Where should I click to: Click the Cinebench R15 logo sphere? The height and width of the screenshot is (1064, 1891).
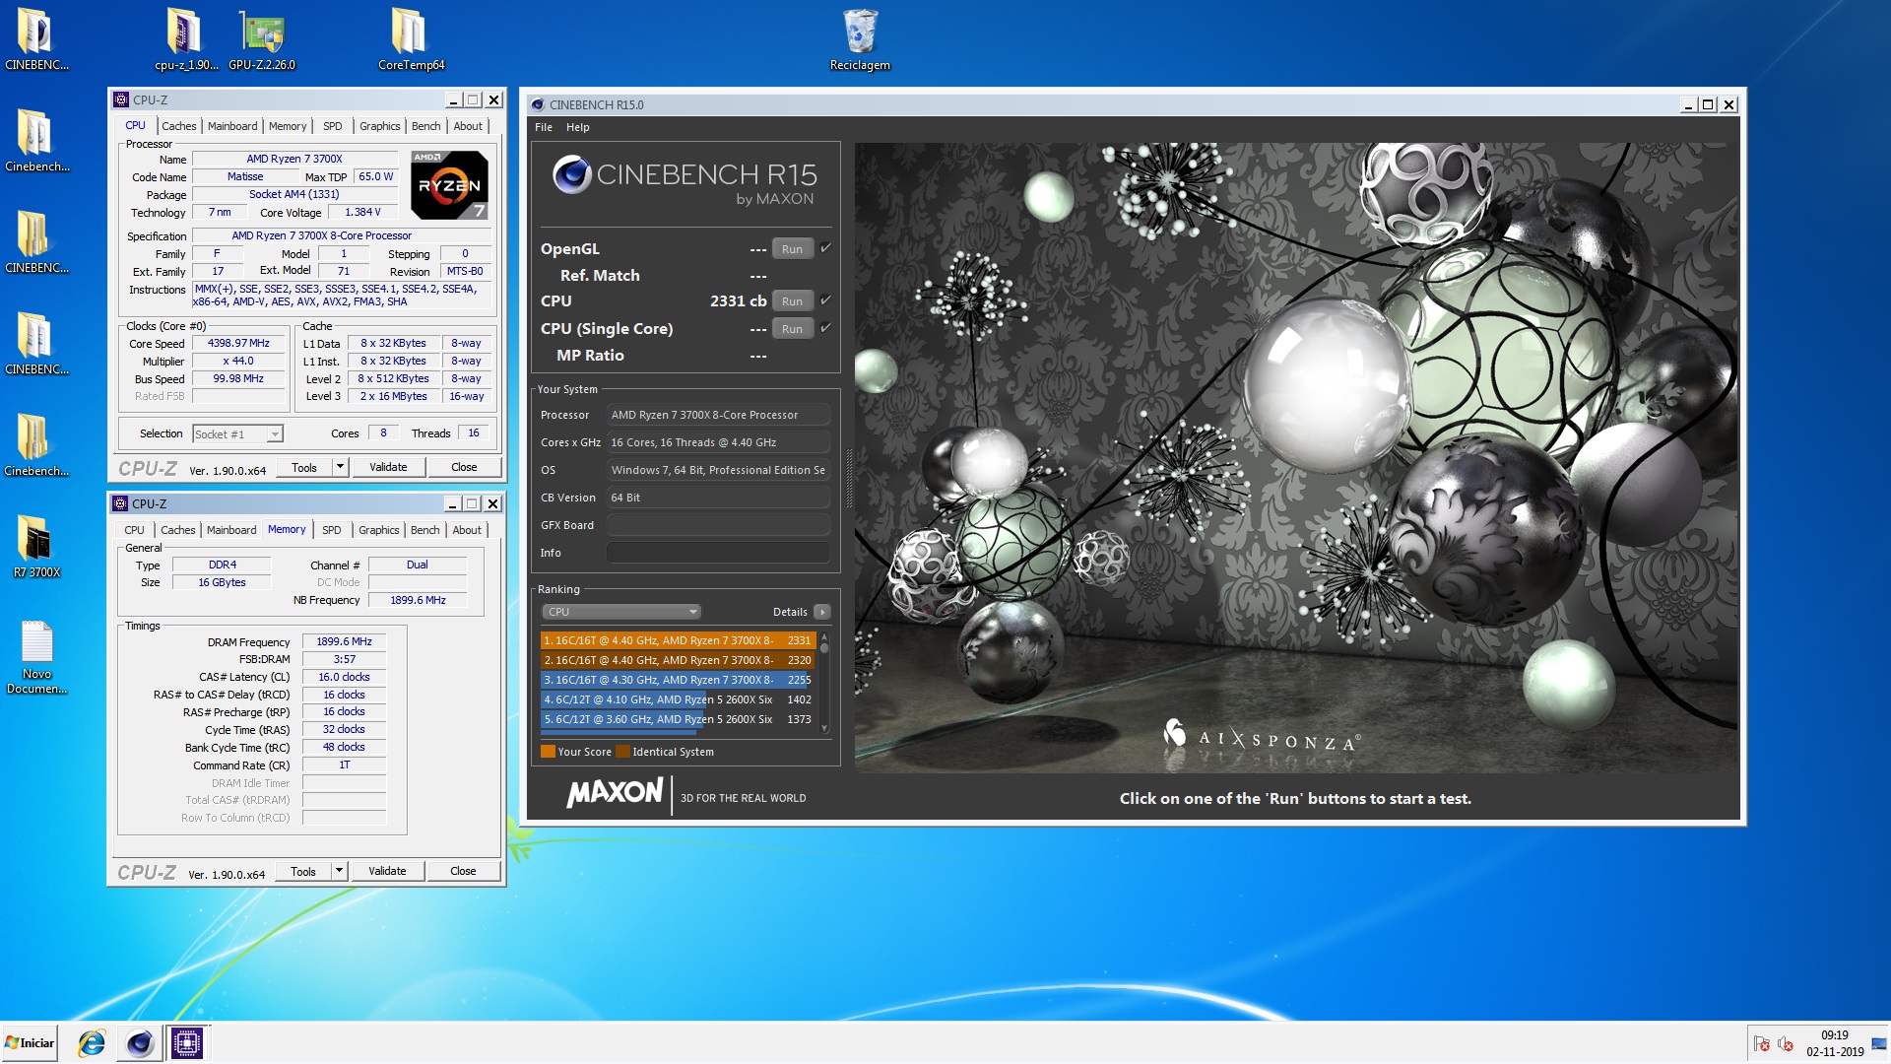(x=571, y=175)
